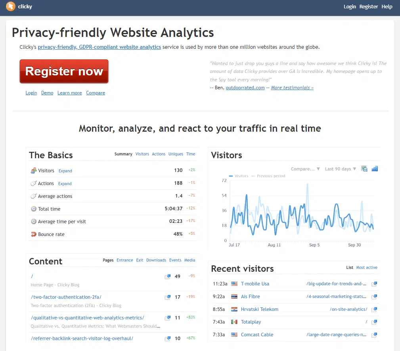Viewport: 400px width, 351px height.
Task: Open the Last 90 days date range dropdown
Action: (x=340, y=169)
